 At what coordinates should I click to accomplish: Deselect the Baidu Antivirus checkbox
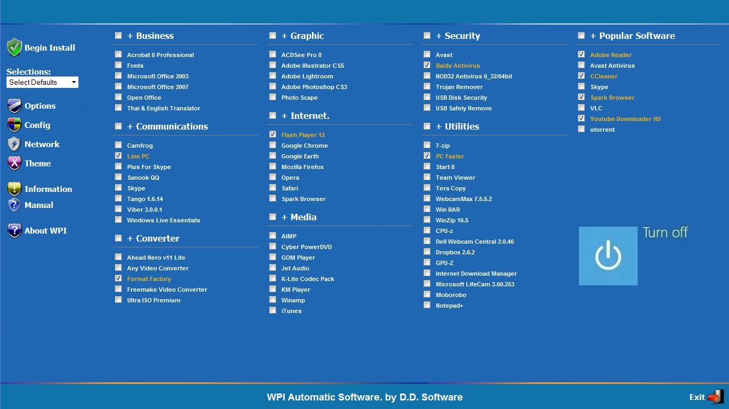(427, 65)
